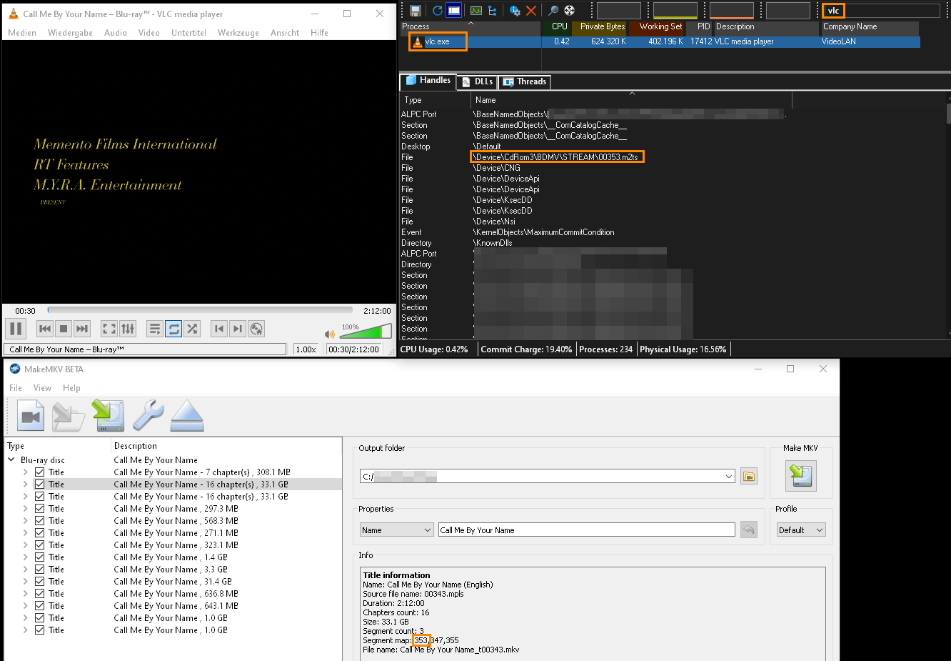Edit the title name field
This screenshot has height=661, width=951.
tap(586, 530)
